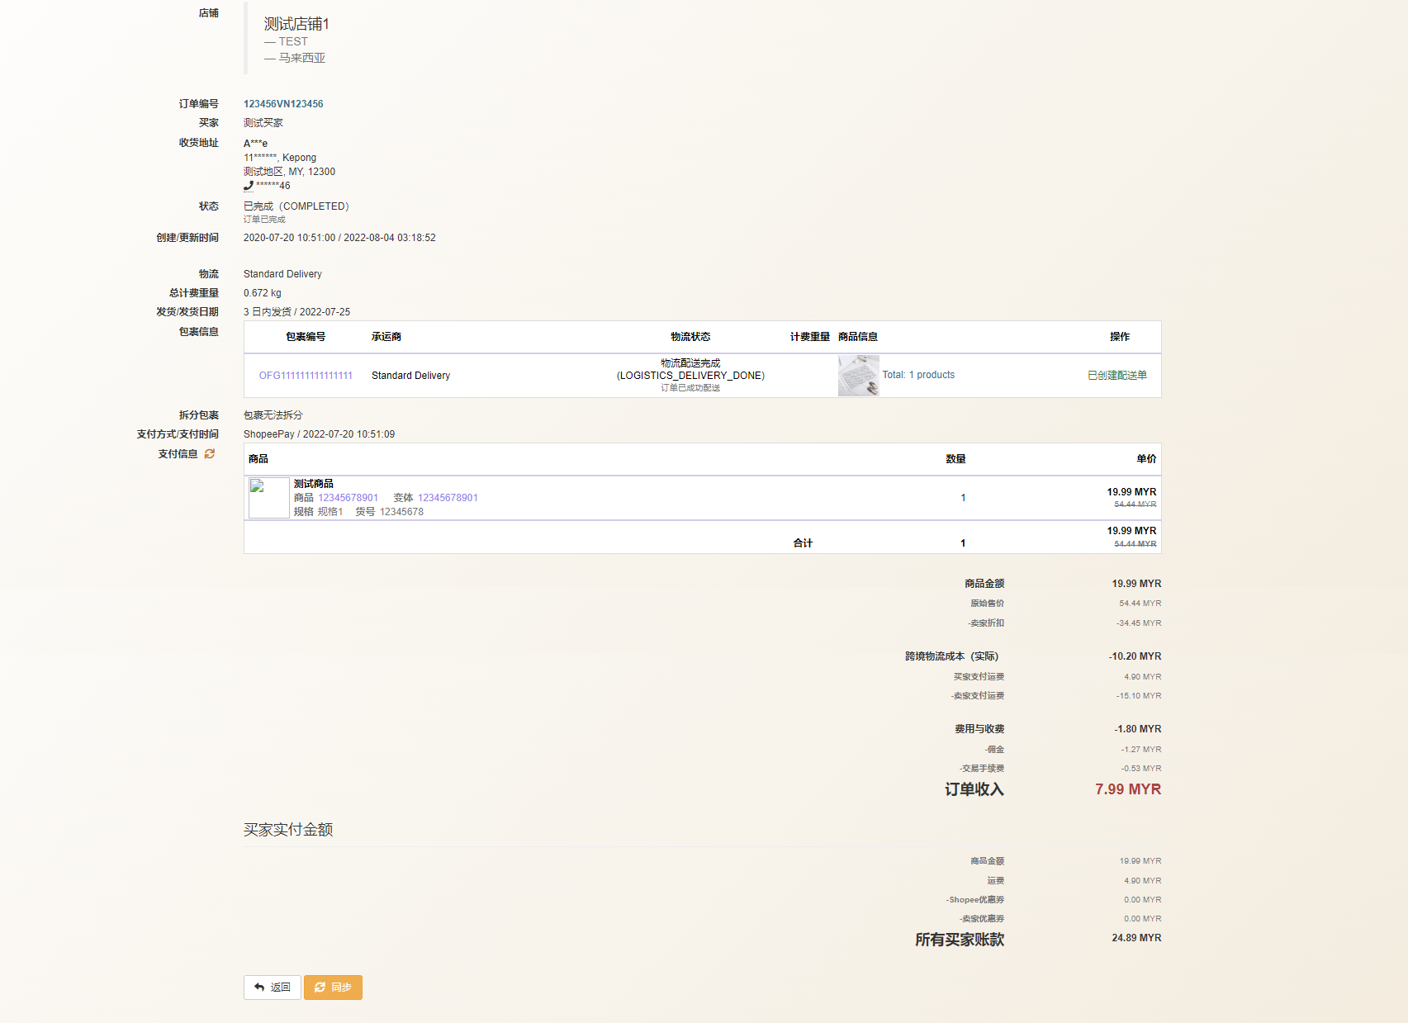1408x1023 pixels.
Task: Click the phone icon beside masked number
Action: [249, 186]
